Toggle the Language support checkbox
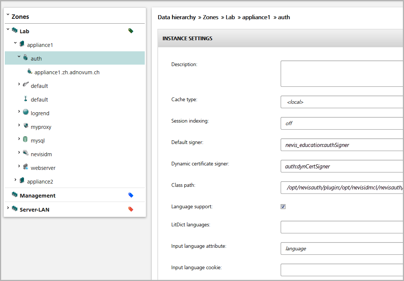The height and width of the screenshot is (281, 404). click(283, 206)
